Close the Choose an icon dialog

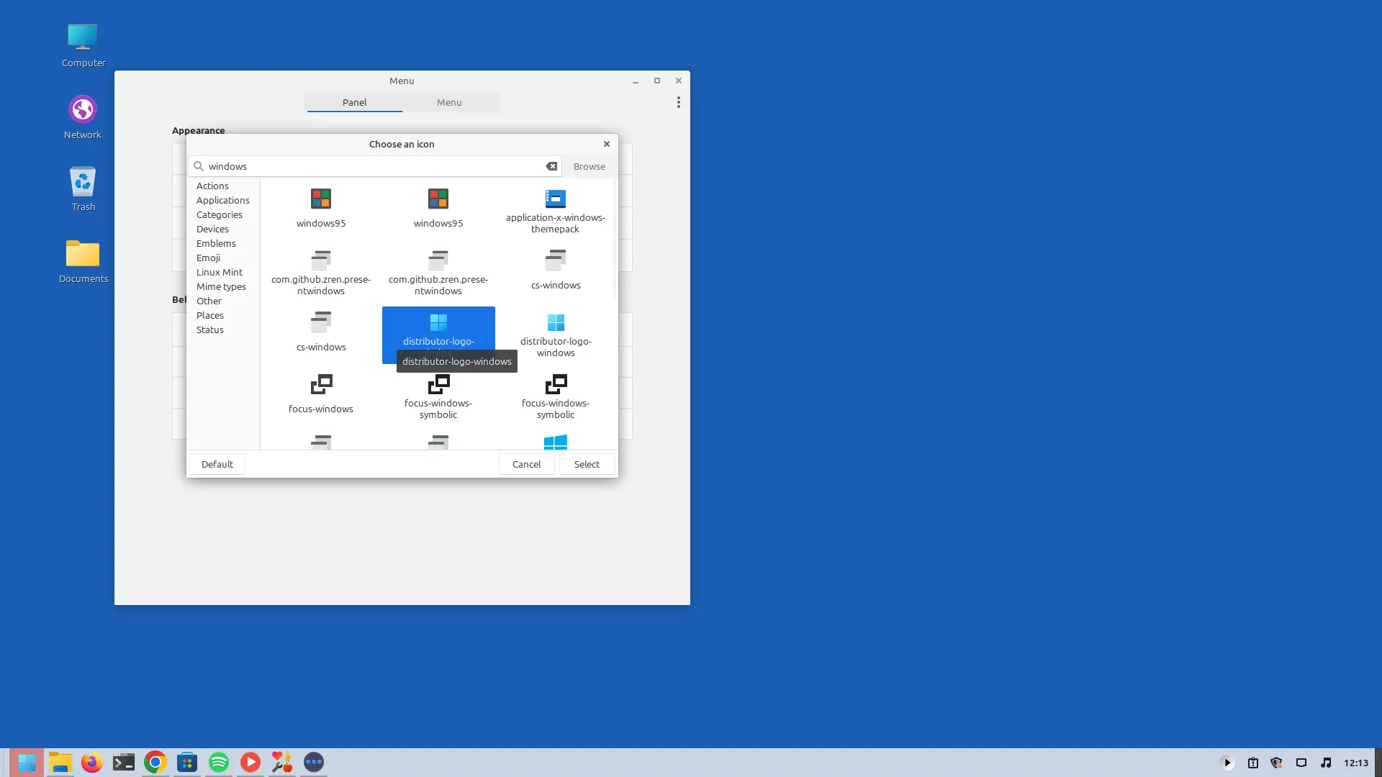click(x=607, y=144)
